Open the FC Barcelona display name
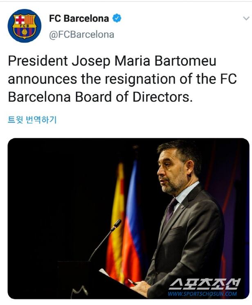The height and width of the screenshot is (305, 252). 79,18
